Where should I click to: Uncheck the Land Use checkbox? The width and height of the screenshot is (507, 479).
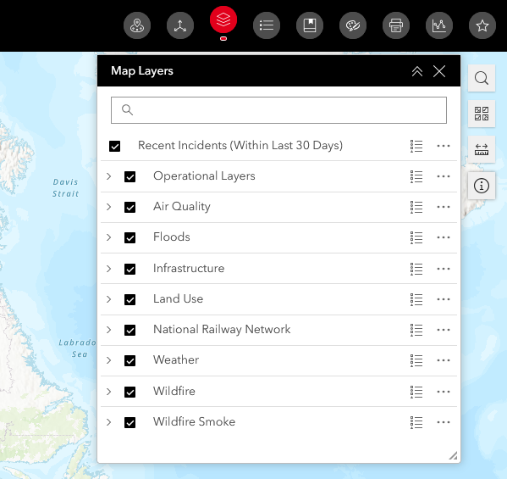point(130,299)
